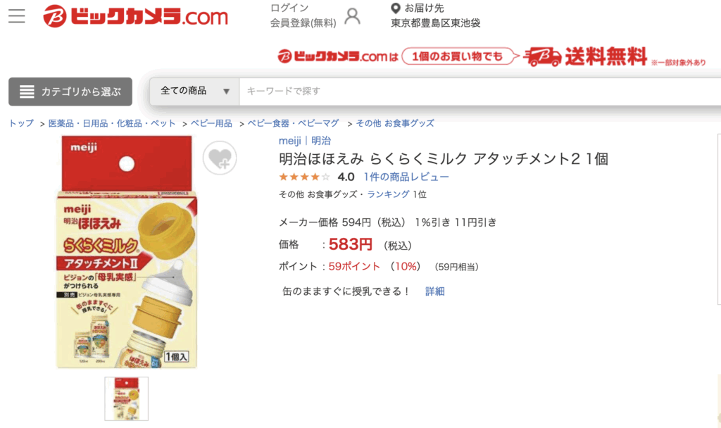Screen dimensions: 721x428
Task: Open カテゴリから選ぶ category menu
Action: pos(70,92)
